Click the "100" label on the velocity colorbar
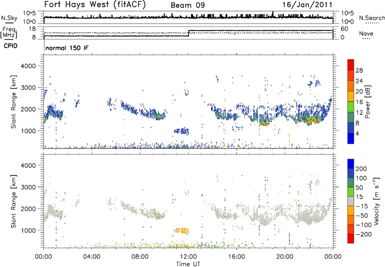This screenshot has width=385, height=267. click(x=361, y=178)
